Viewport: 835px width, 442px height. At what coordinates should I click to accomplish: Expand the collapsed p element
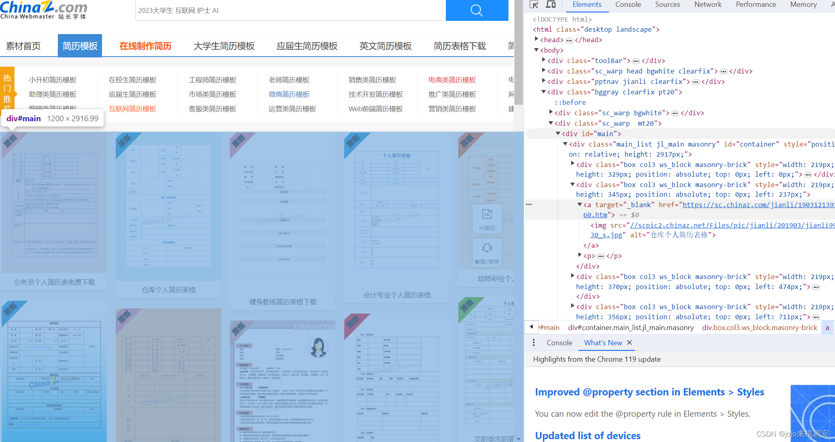(x=580, y=255)
